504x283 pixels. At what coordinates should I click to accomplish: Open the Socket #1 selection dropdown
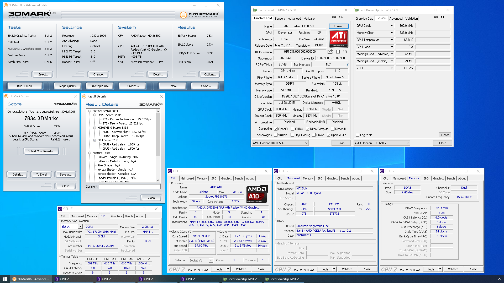tap(201, 260)
